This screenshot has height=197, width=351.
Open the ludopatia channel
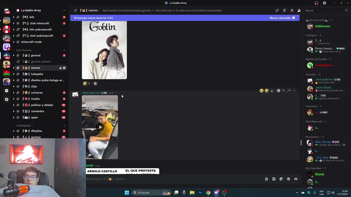pyautogui.click(x=41, y=74)
